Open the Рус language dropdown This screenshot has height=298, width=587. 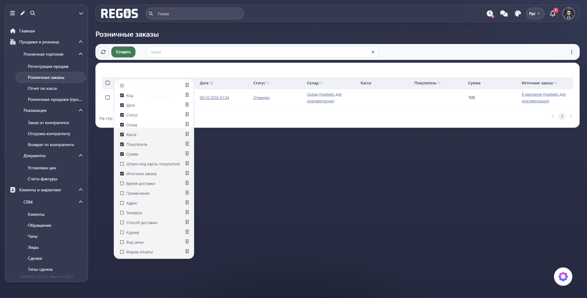click(535, 13)
